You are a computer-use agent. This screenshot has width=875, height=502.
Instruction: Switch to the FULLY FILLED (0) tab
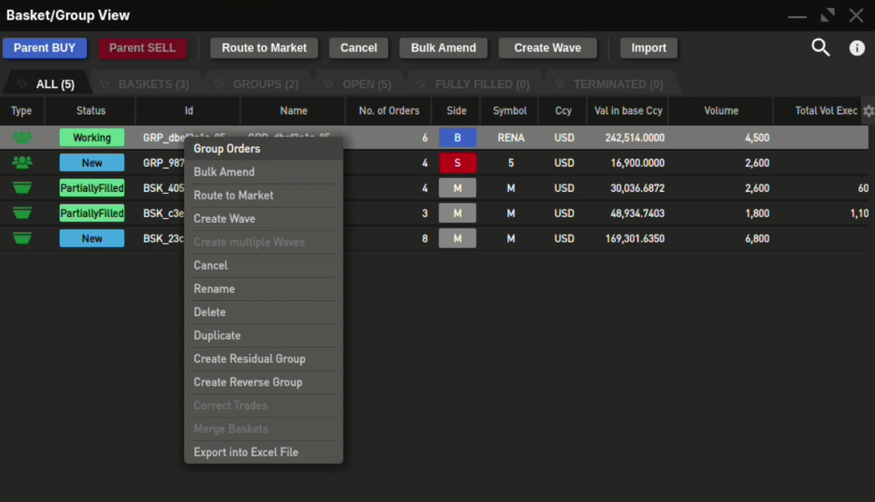(x=482, y=84)
